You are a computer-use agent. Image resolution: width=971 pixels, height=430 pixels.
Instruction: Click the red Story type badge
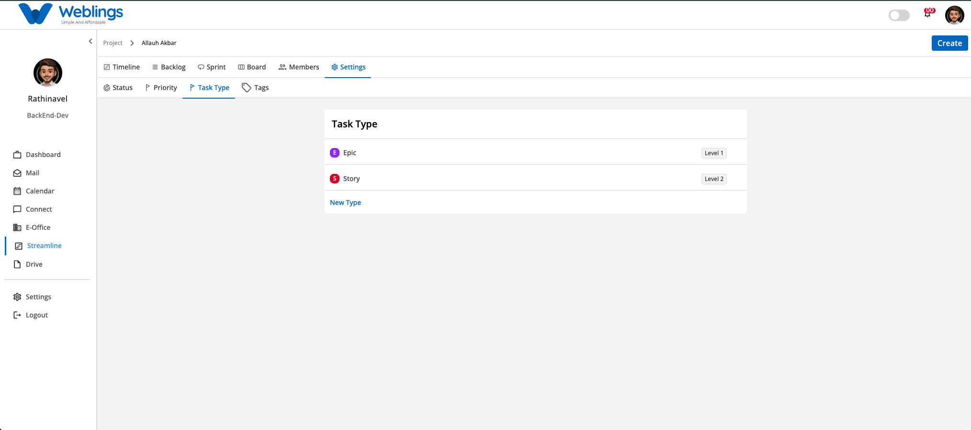click(x=335, y=179)
